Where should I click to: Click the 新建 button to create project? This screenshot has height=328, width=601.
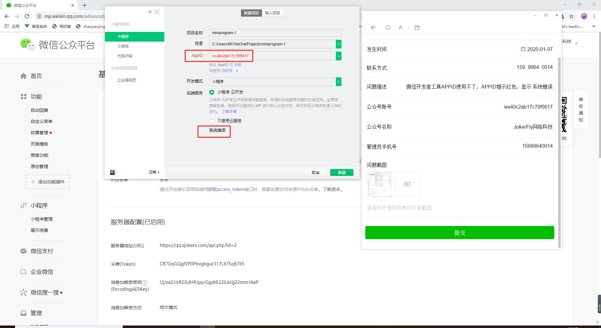click(x=342, y=173)
